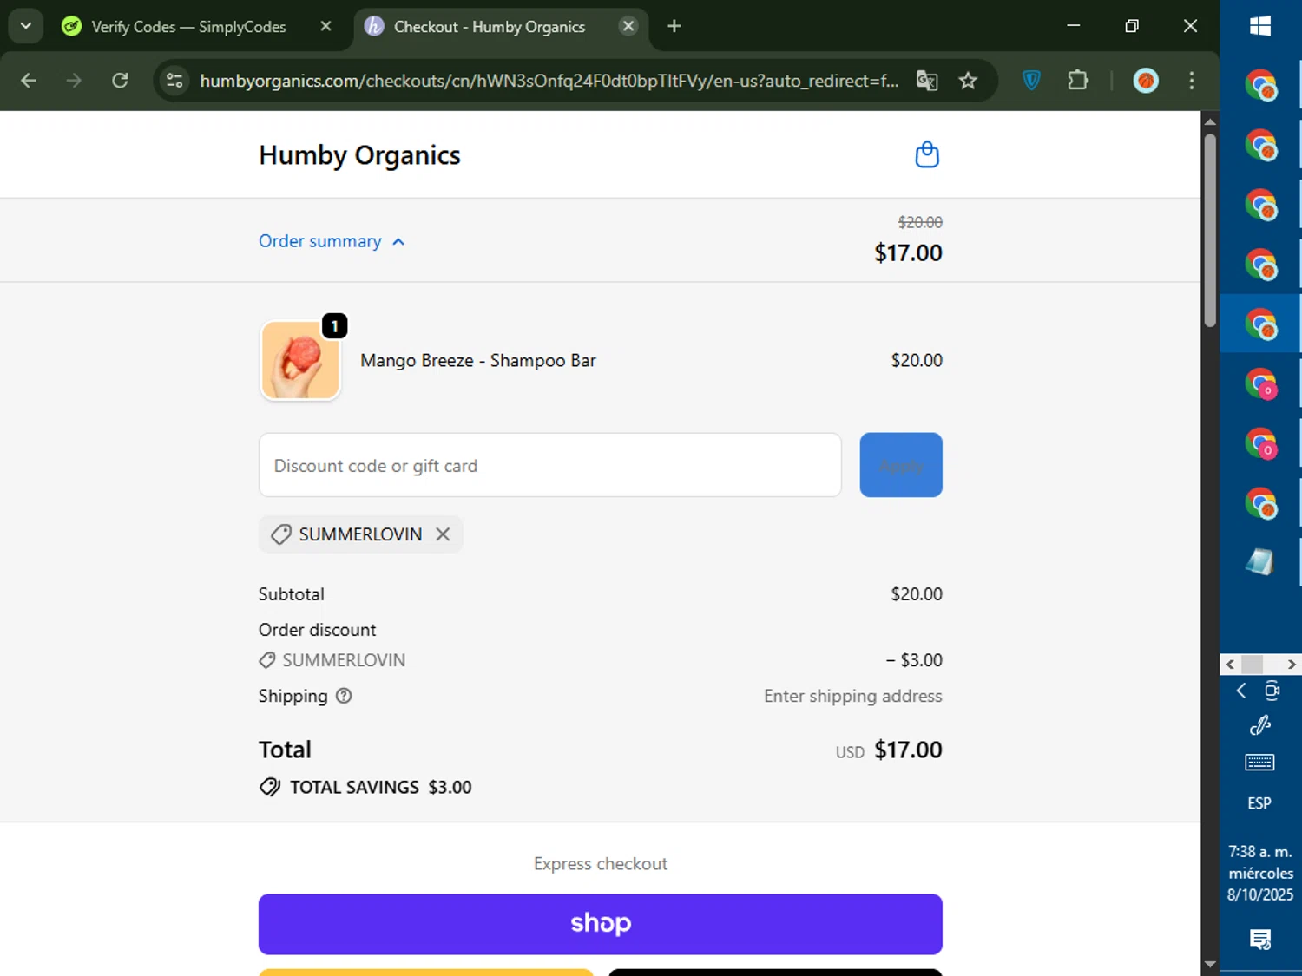Click the Enter shipping address text
The width and height of the screenshot is (1302, 976).
(x=853, y=696)
